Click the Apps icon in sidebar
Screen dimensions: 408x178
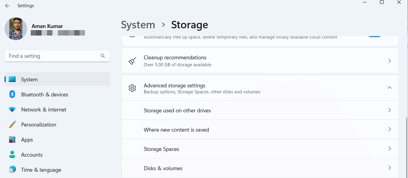[12, 140]
